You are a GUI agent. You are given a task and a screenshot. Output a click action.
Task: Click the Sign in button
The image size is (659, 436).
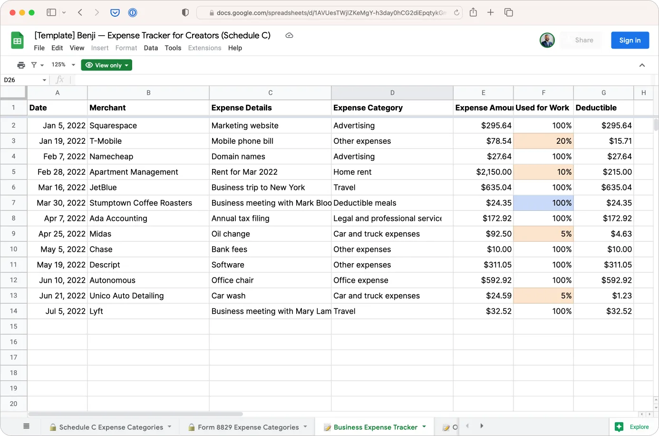point(630,40)
